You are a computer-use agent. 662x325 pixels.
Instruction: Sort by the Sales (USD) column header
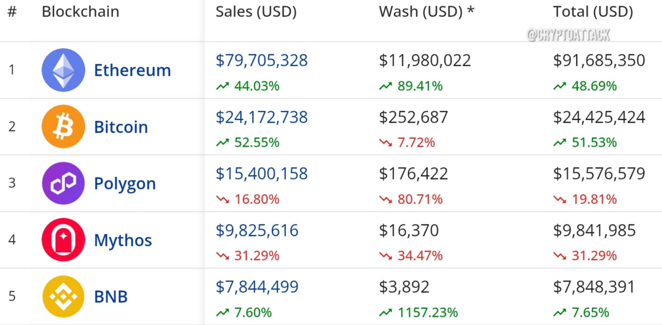pos(256,12)
